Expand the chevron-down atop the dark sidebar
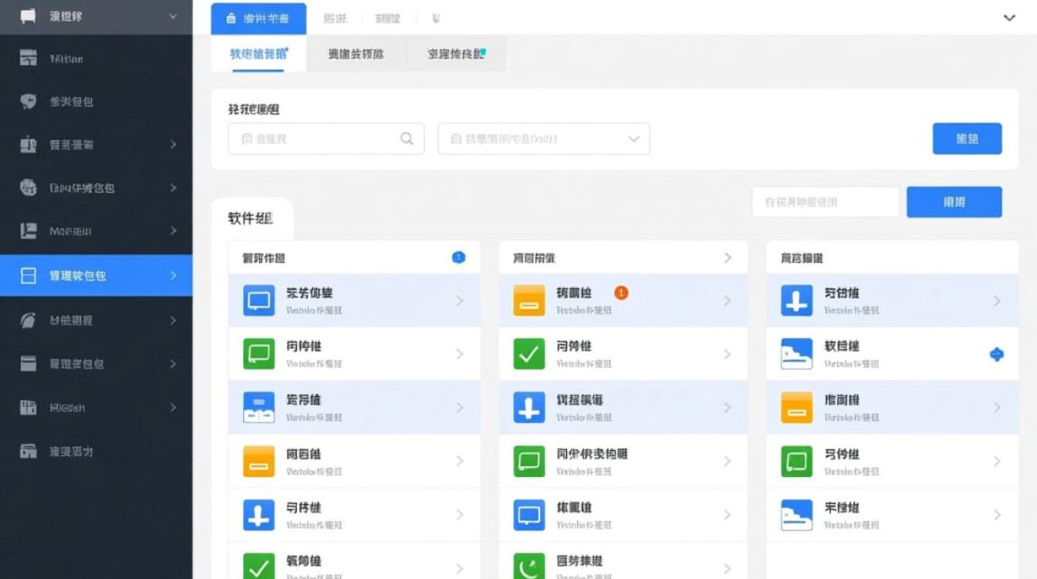 pyautogui.click(x=173, y=16)
